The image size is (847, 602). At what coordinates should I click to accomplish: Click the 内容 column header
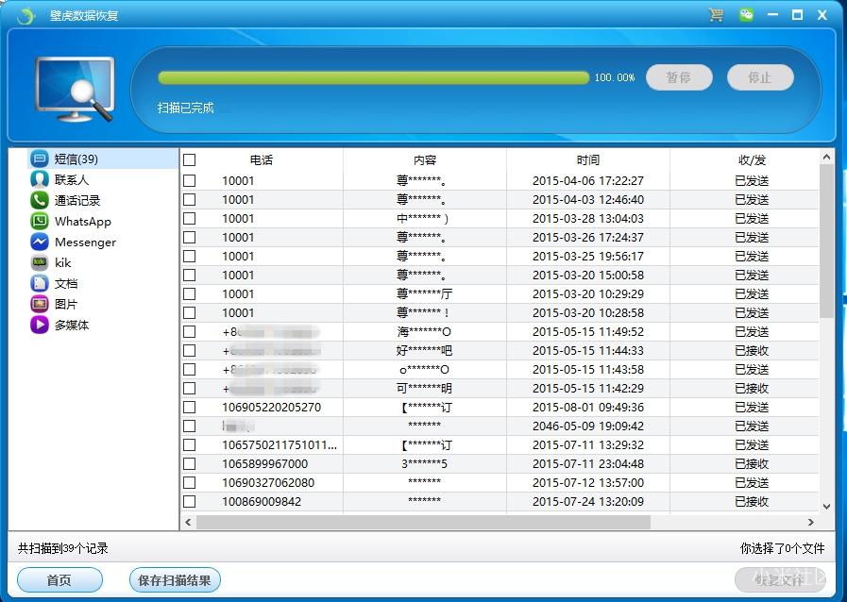[425, 159]
